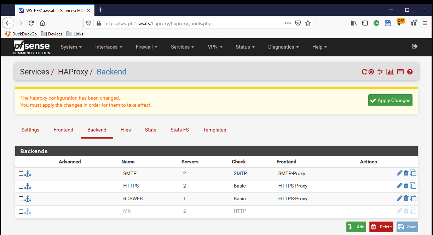The height and width of the screenshot is (235, 433).
Task: Edit the RDSWEB backend pencil icon
Action: pos(400,198)
